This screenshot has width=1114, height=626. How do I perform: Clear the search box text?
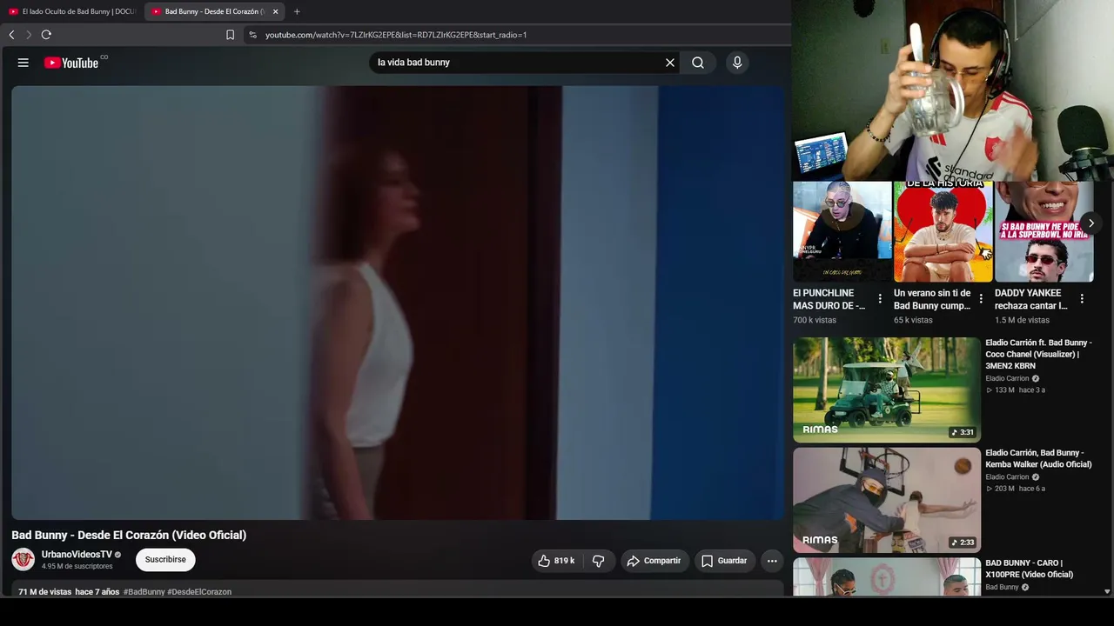click(x=670, y=63)
